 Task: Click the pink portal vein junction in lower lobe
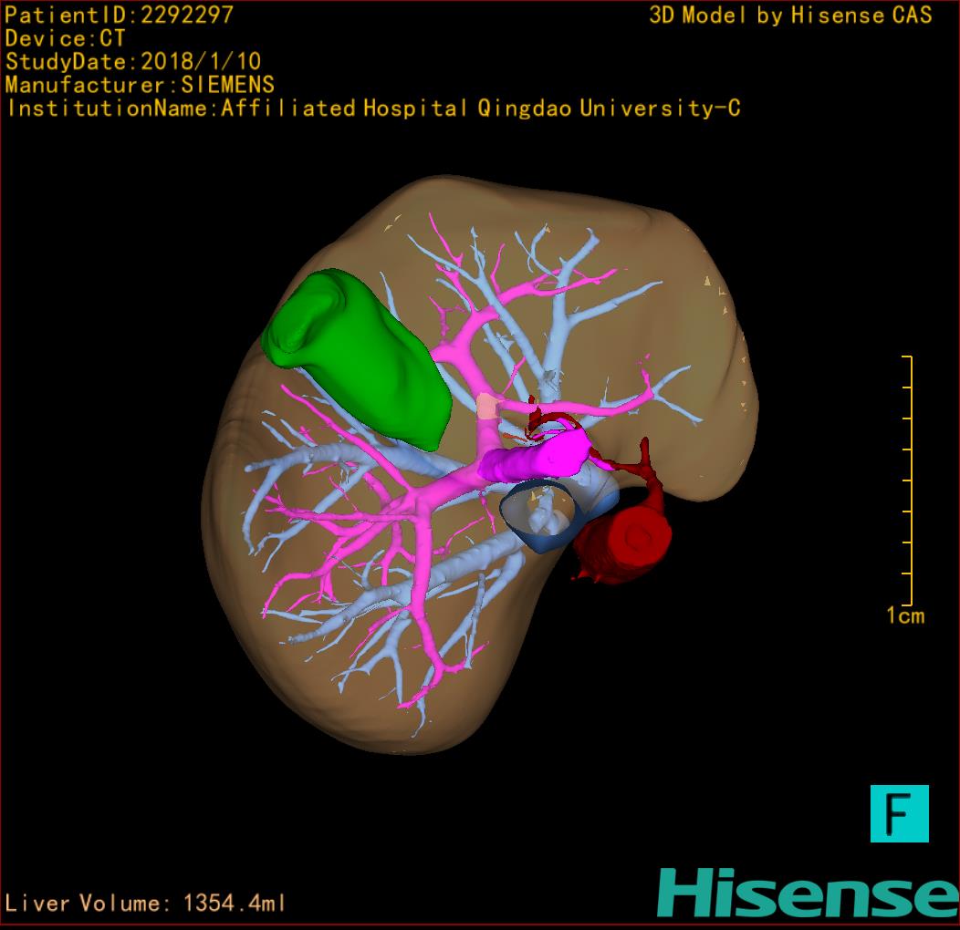[412, 502]
